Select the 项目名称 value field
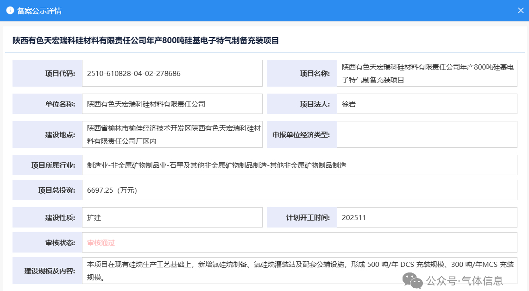Screen dimensions: 529x291 [426, 74]
